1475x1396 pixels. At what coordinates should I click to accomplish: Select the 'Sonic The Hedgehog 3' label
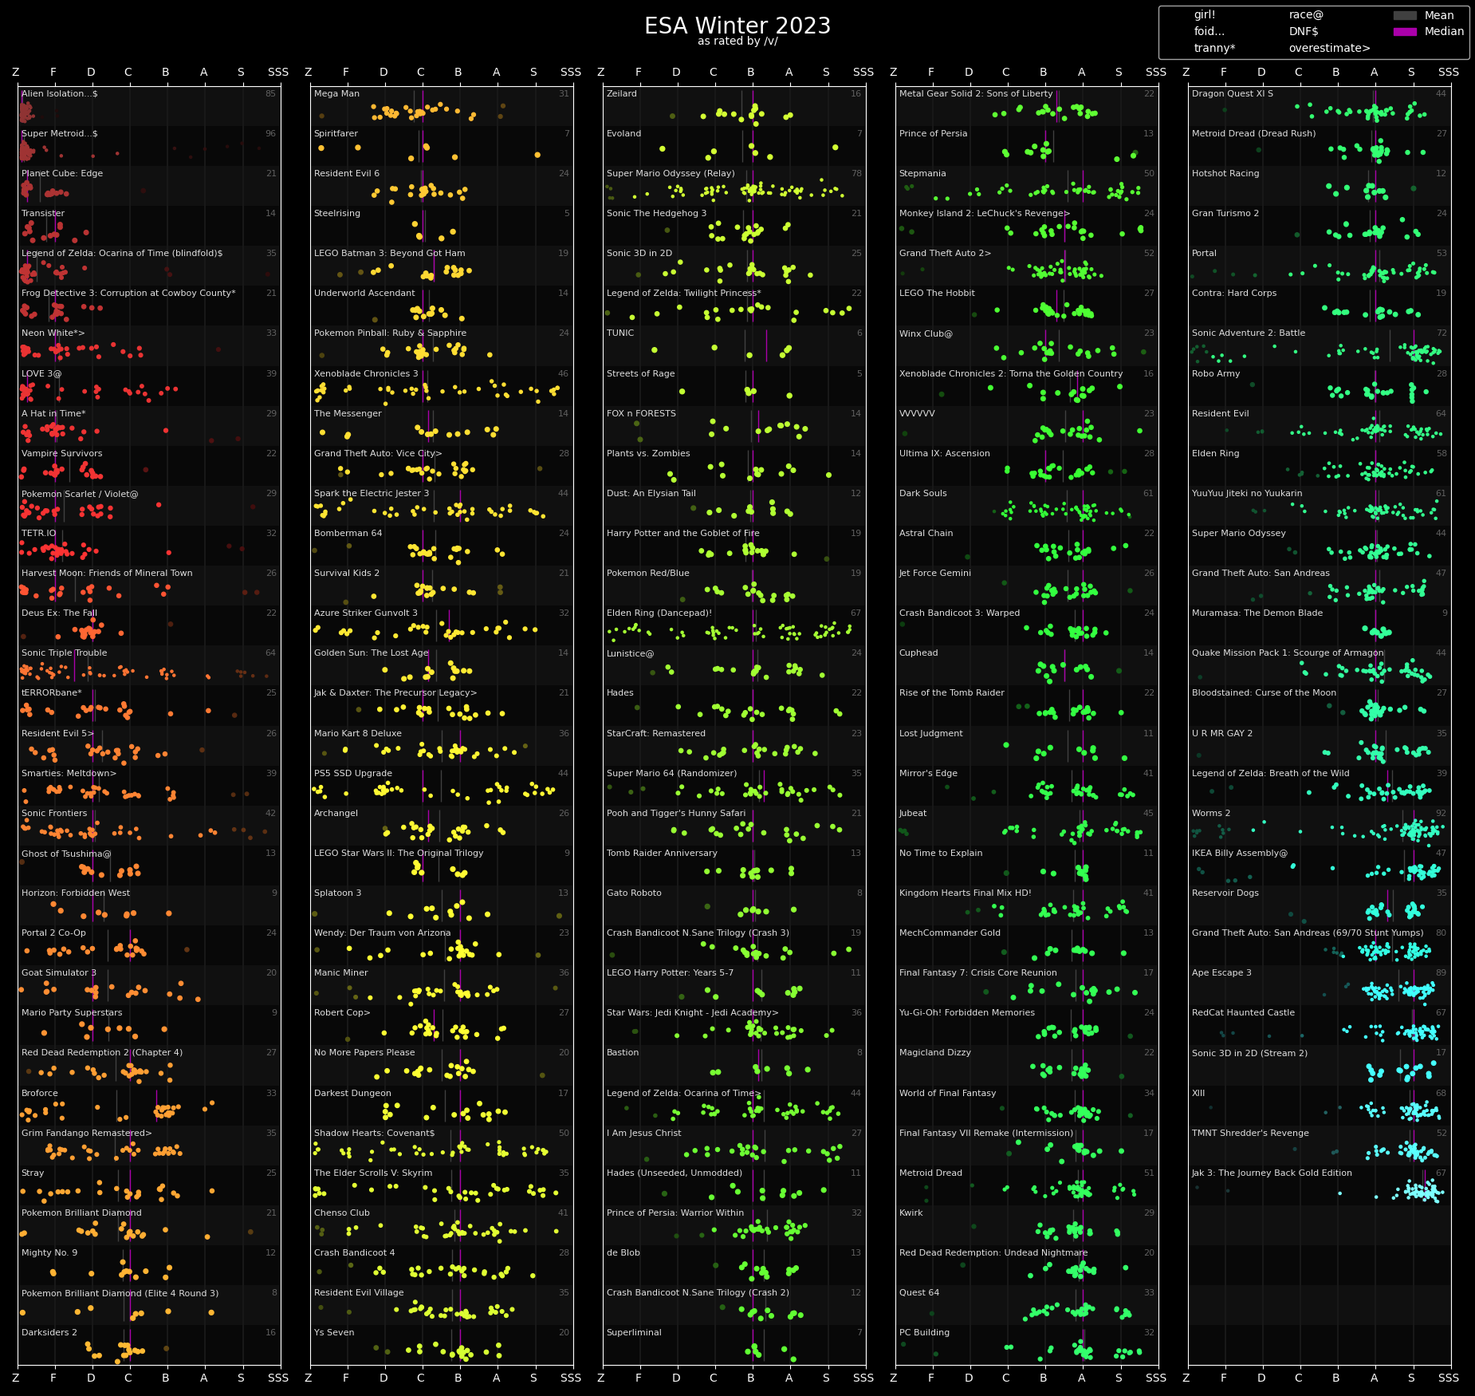tap(657, 214)
